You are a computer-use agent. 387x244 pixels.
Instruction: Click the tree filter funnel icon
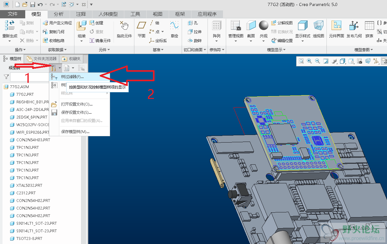pos(6,76)
